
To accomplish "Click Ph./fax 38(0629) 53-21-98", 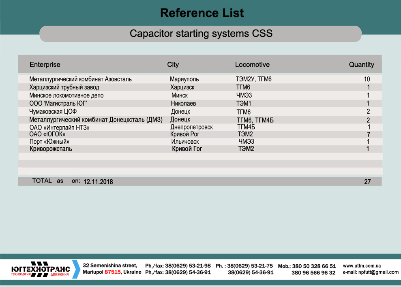I will tap(178, 266).
